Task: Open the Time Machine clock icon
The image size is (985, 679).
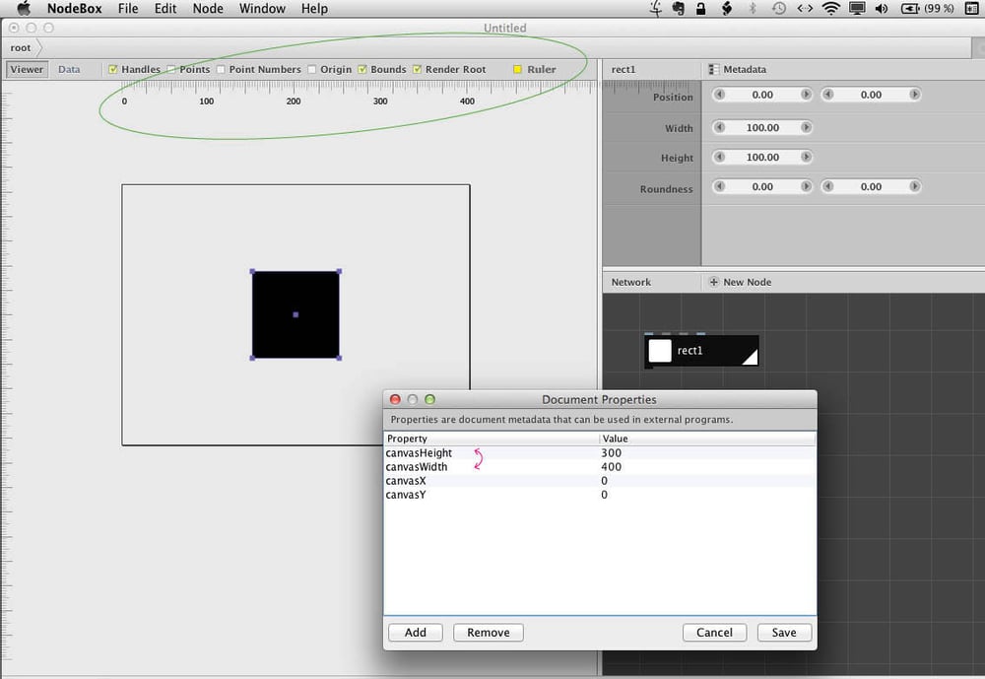Action: (x=779, y=8)
